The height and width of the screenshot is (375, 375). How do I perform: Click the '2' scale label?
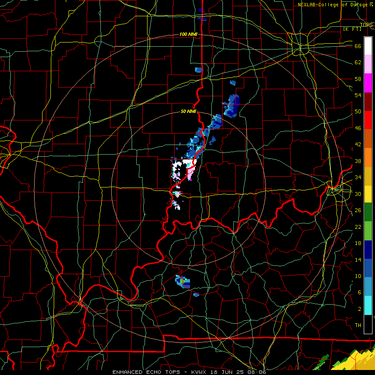[x=359, y=309]
